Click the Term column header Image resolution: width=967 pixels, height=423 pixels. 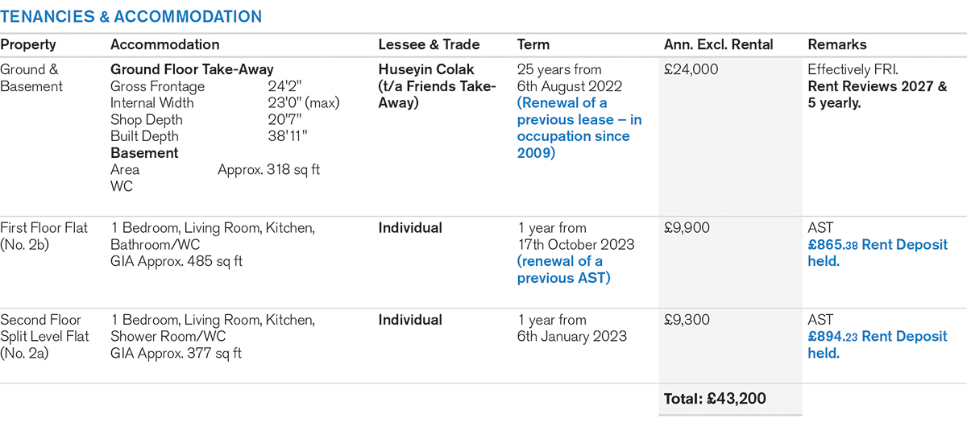tap(533, 45)
